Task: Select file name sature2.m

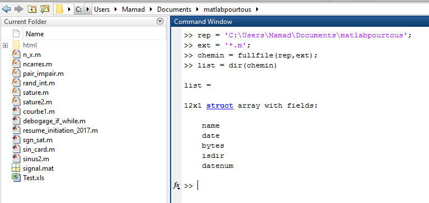Action: tap(37, 102)
